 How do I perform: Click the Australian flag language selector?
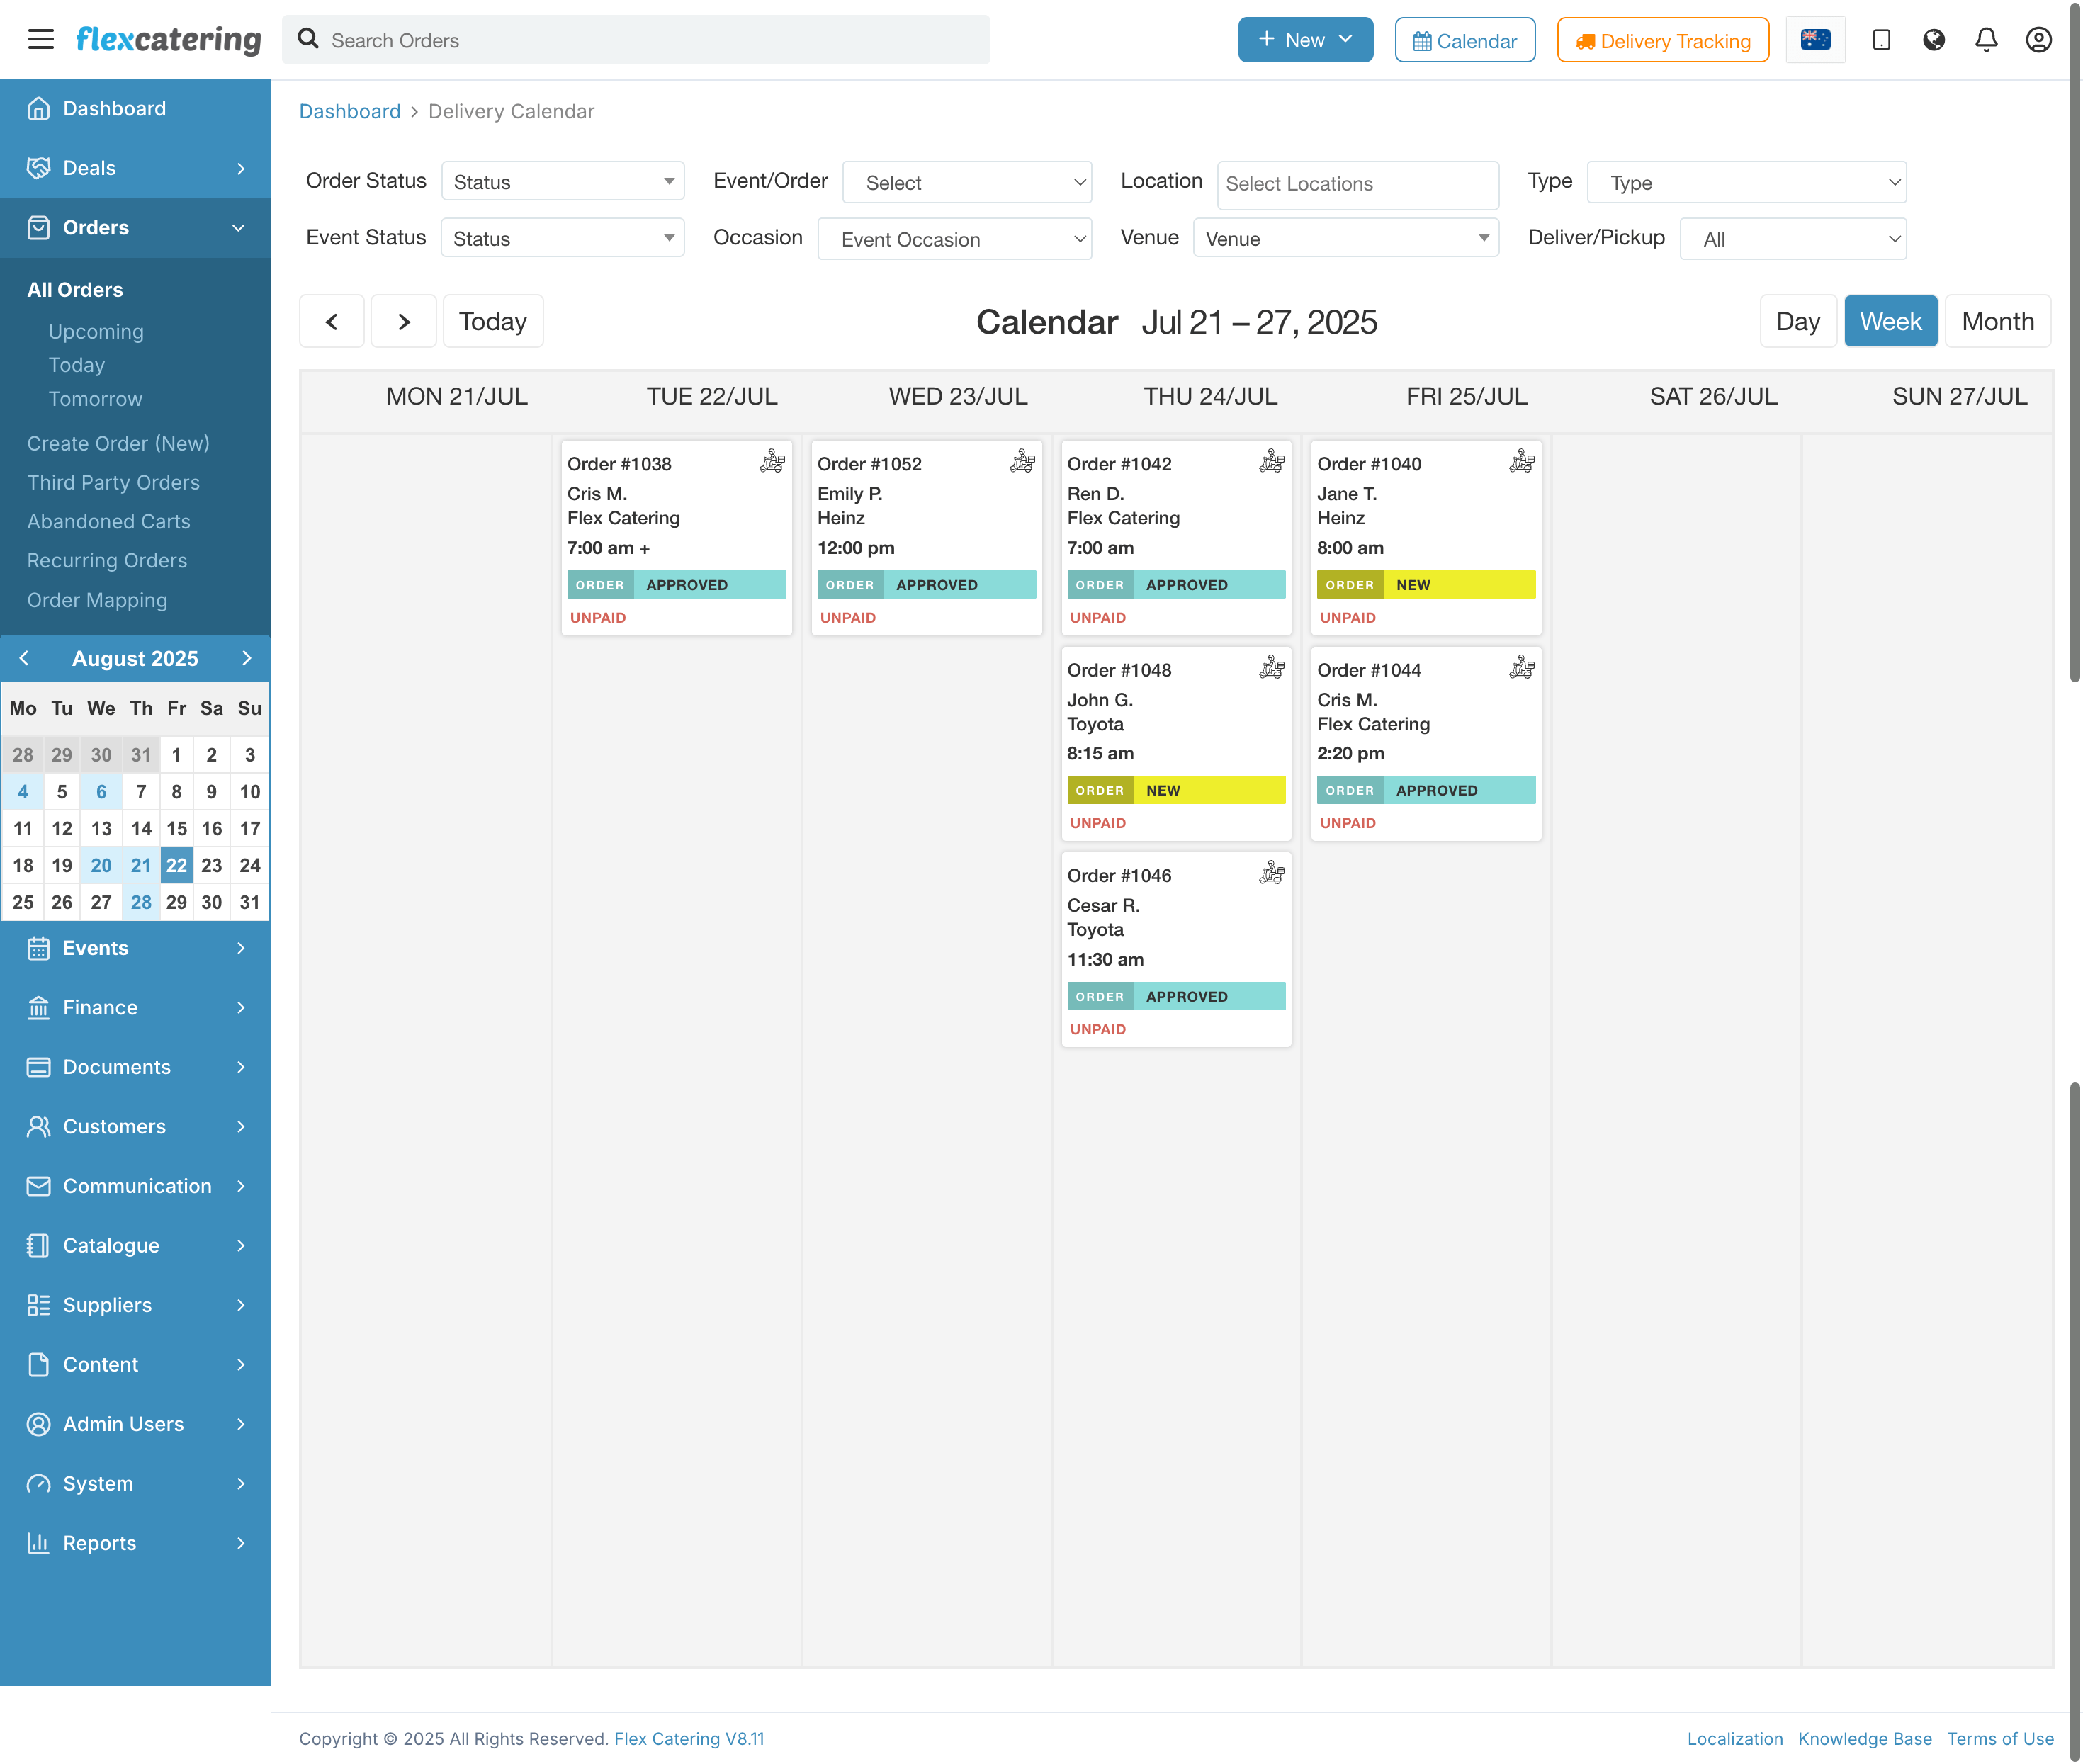[1816, 40]
